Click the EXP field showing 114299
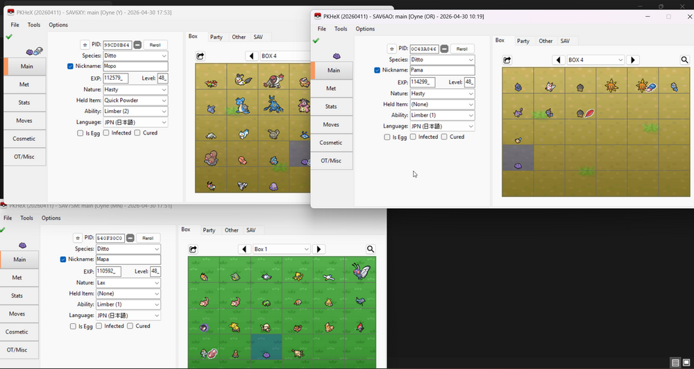Viewport: 694px width, 369px height. pyautogui.click(x=423, y=83)
